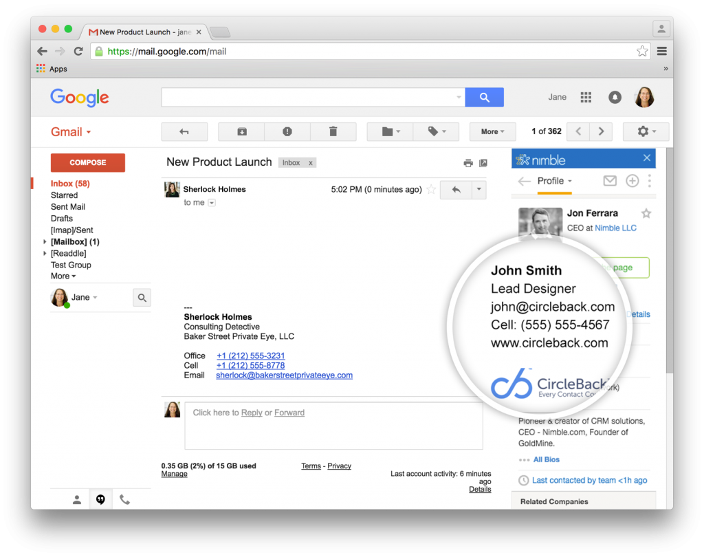
Task: Click the COMPOSE button
Action: [x=87, y=162]
